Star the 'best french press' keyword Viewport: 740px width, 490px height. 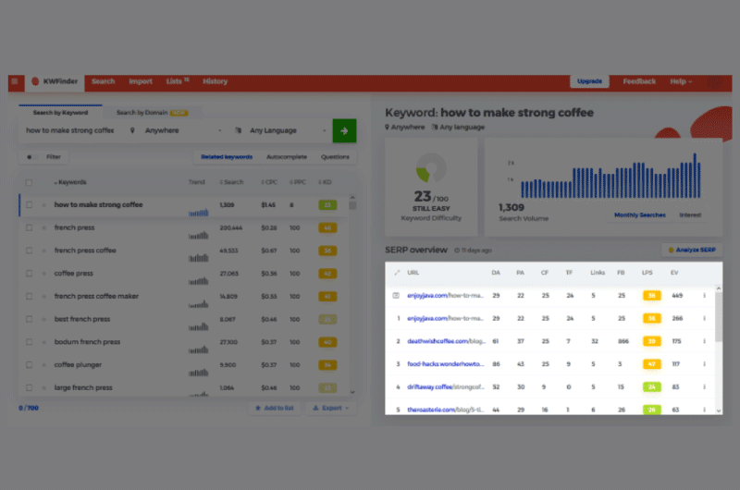(x=43, y=319)
